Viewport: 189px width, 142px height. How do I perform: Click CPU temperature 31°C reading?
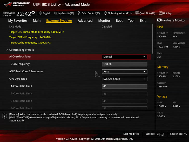click(x=175, y=36)
